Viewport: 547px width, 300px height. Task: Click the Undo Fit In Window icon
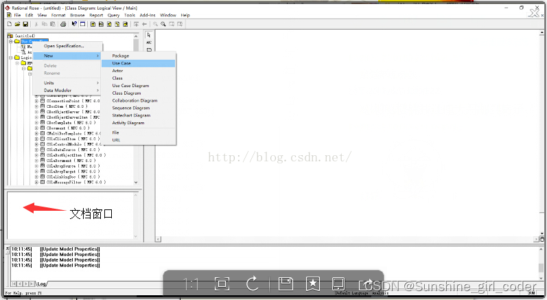coord(180,24)
